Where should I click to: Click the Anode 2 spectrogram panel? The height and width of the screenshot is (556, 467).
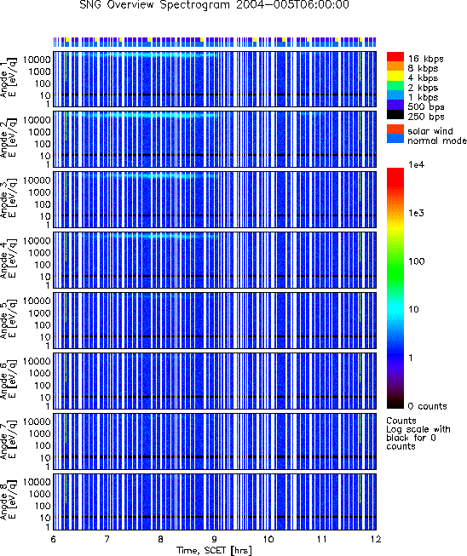click(x=215, y=140)
